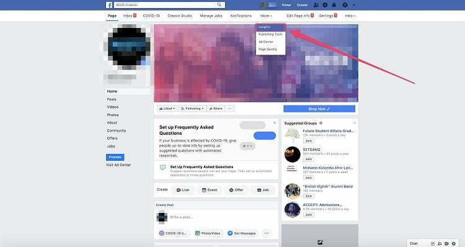This screenshot has width=465, height=247.
Task: Click the profile avatar in top bar
Action: [263, 5]
